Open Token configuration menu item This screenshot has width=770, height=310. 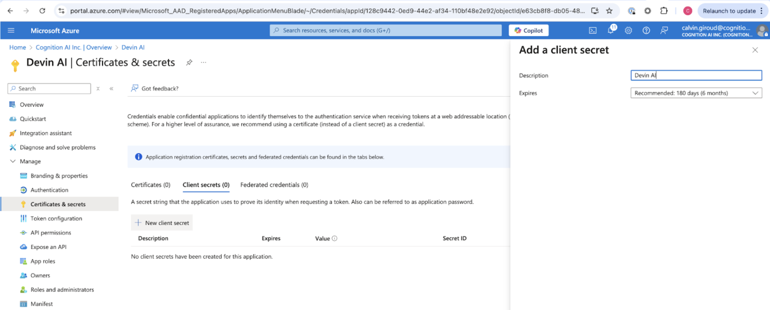[x=56, y=218]
